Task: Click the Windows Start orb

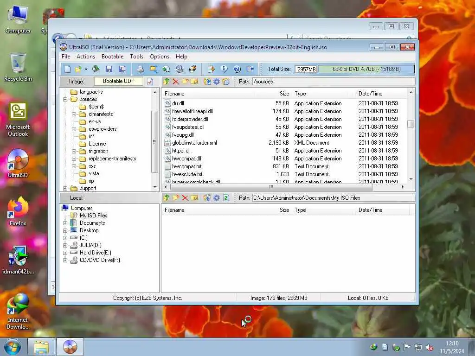Action: point(12,347)
